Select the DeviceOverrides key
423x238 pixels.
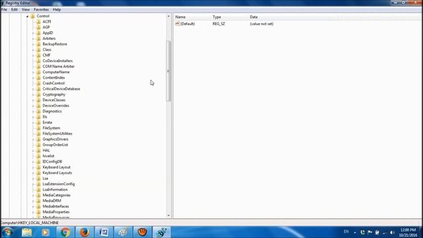(x=56, y=106)
